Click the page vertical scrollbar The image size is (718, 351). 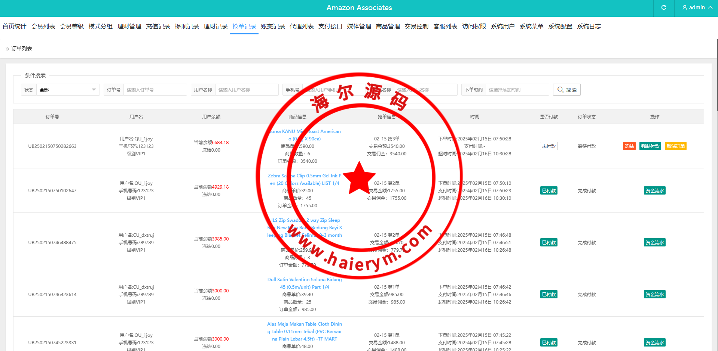click(717, 75)
